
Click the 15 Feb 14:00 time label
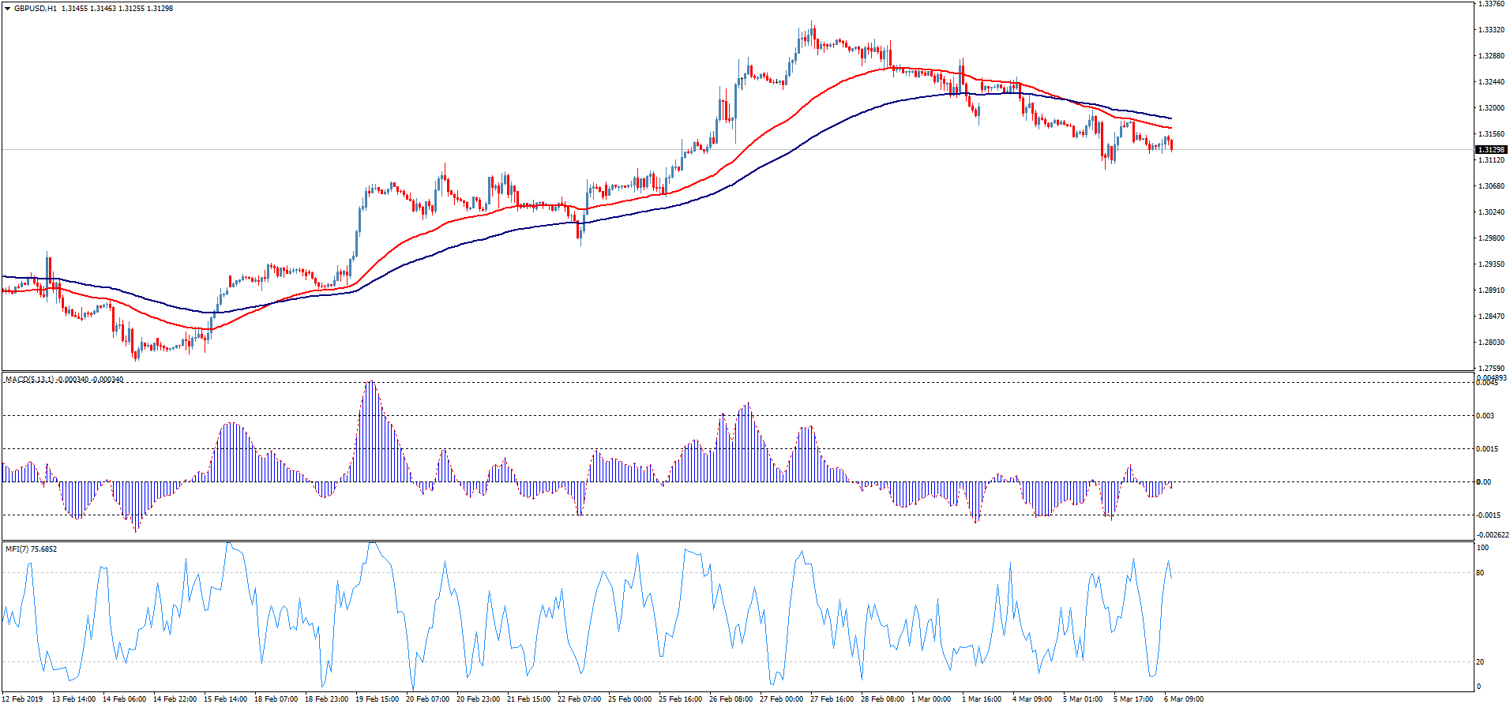click(225, 699)
